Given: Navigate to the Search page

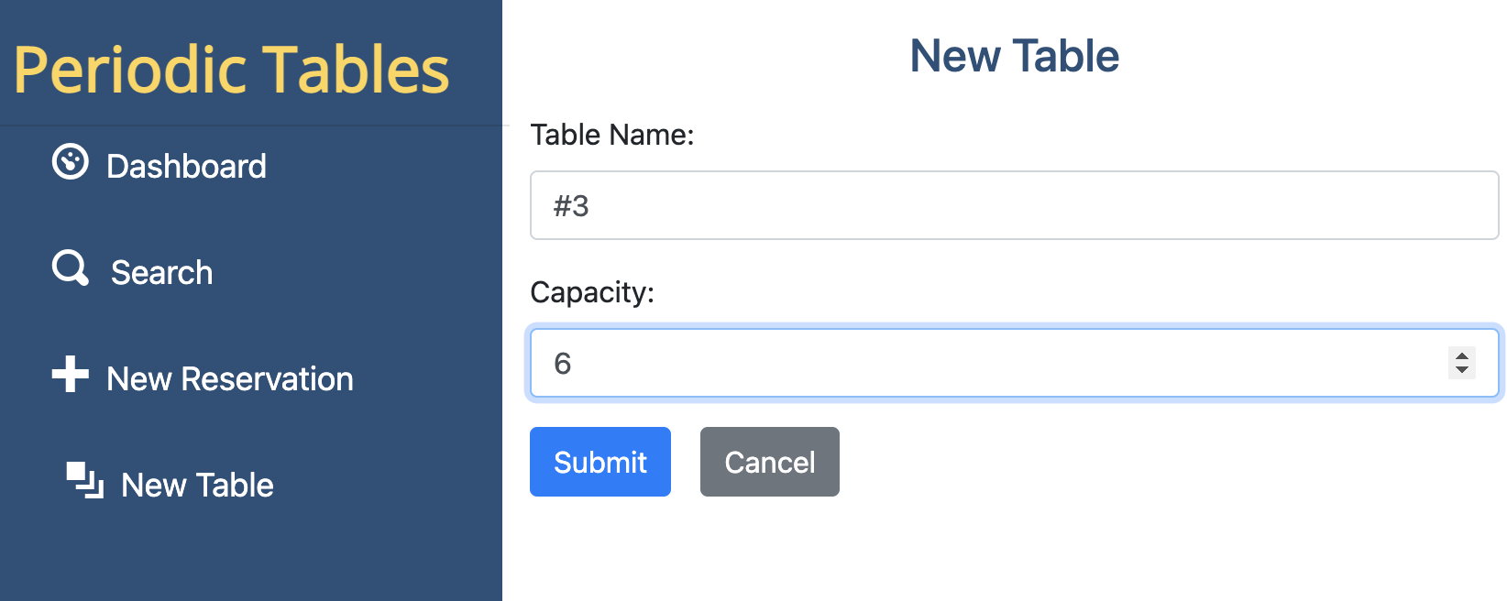Looking at the screenshot, I should point(161,272).
